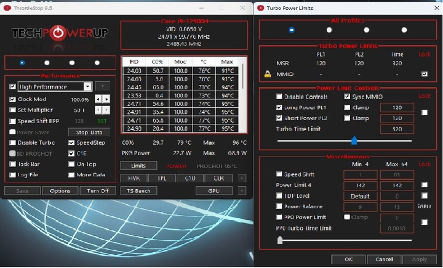
Task: Click Cancel in Turbo Power Limits
Action: (384, 259)
